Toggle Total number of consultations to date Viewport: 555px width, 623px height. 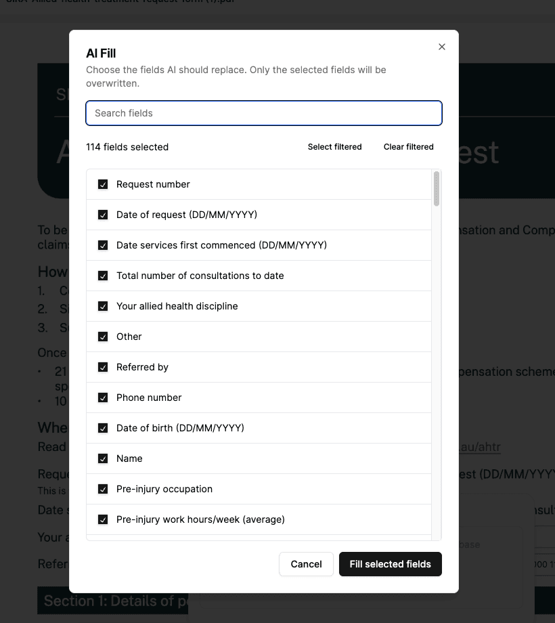coord(103,275)
